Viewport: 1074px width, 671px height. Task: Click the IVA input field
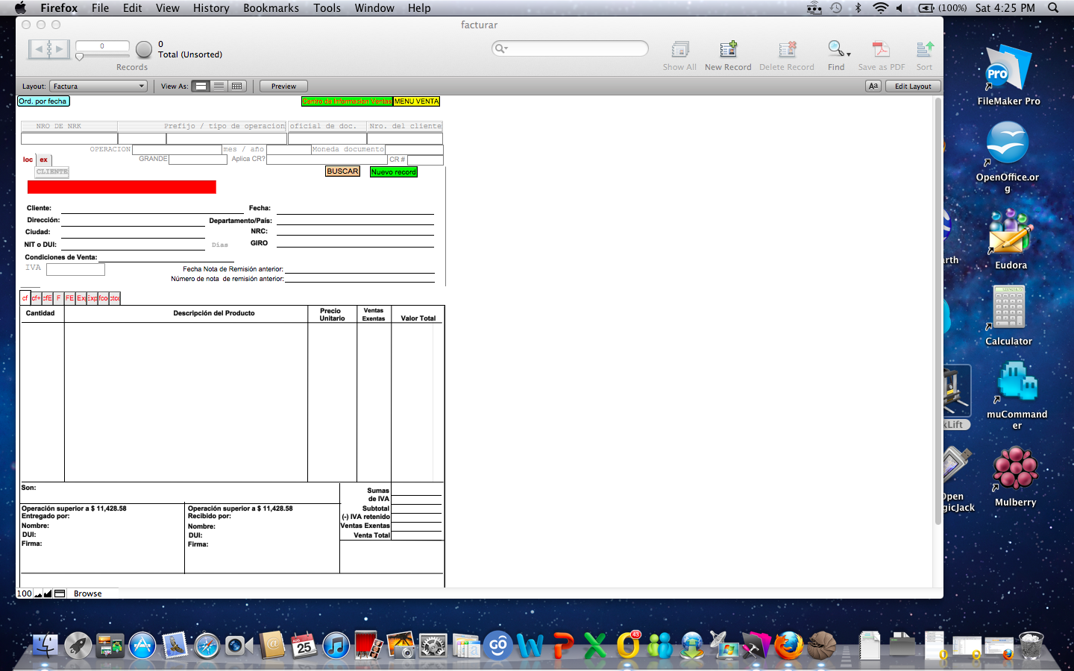(x=75, y=269)
